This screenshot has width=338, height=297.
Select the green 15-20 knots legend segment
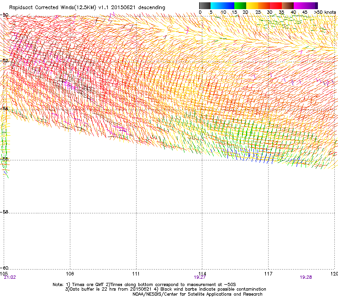[240, 5]
